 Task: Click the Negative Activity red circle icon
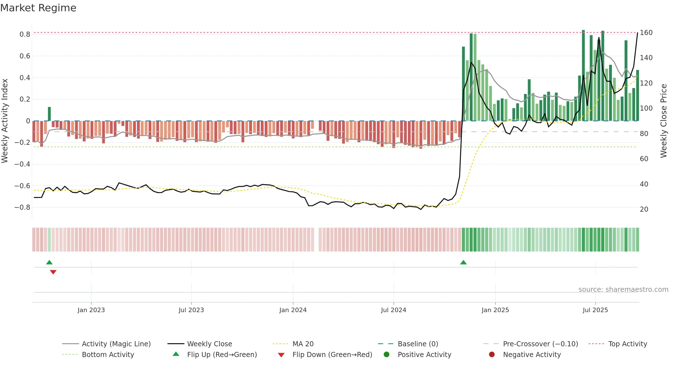492,354
